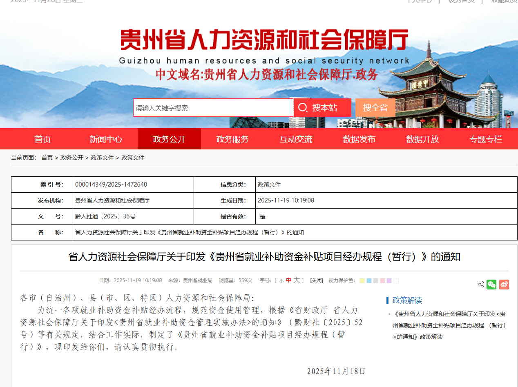
Task: Open the 政策解读 related article link
Action: tap(449, 325)
